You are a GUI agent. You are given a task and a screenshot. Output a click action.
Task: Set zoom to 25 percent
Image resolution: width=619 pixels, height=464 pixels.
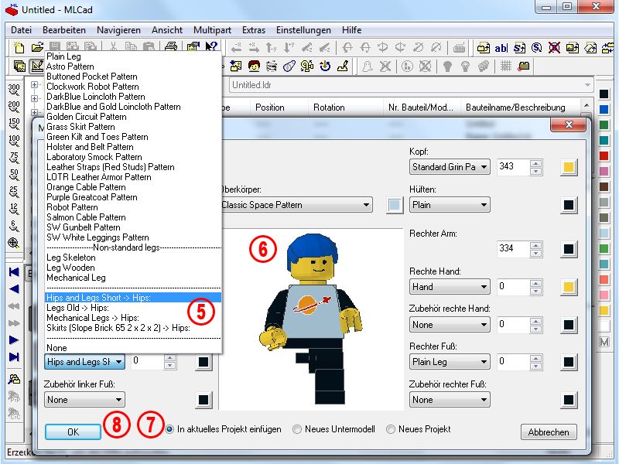14,192
